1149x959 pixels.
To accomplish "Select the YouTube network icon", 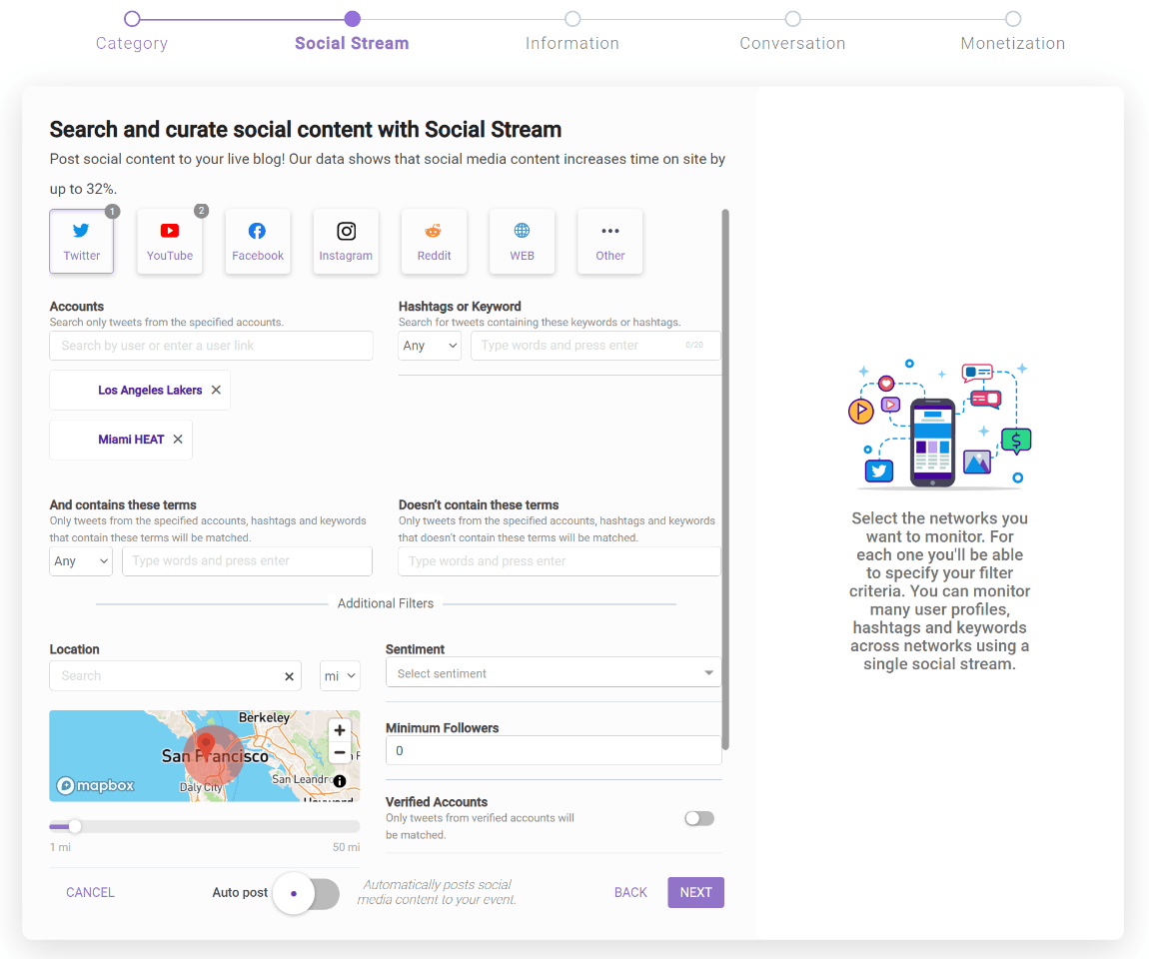I will point(169,241).
